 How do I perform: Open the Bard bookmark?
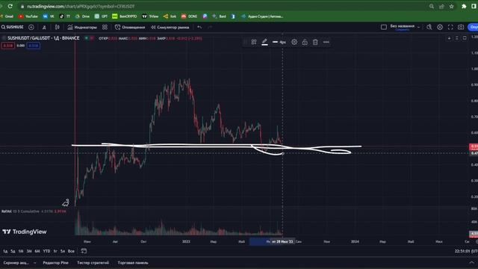[219, 16]
